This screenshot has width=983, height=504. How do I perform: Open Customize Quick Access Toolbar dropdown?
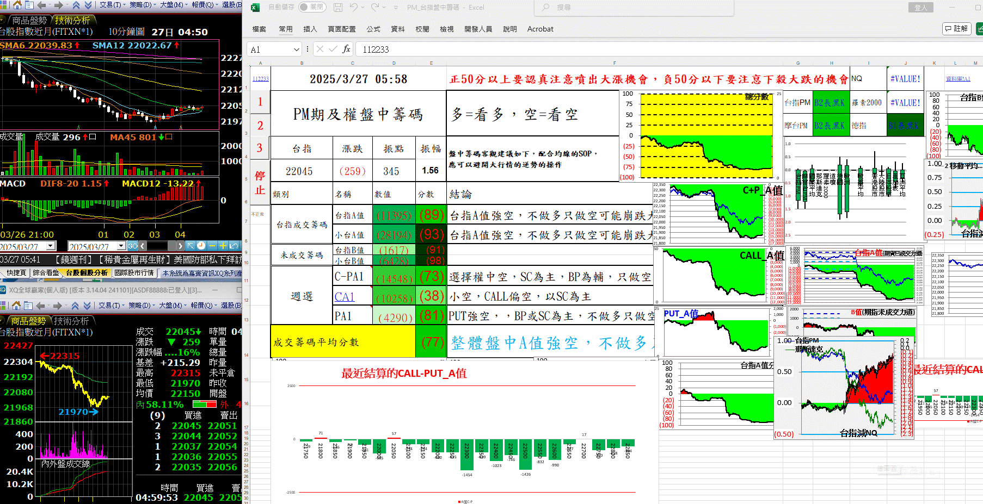[396, 7]
